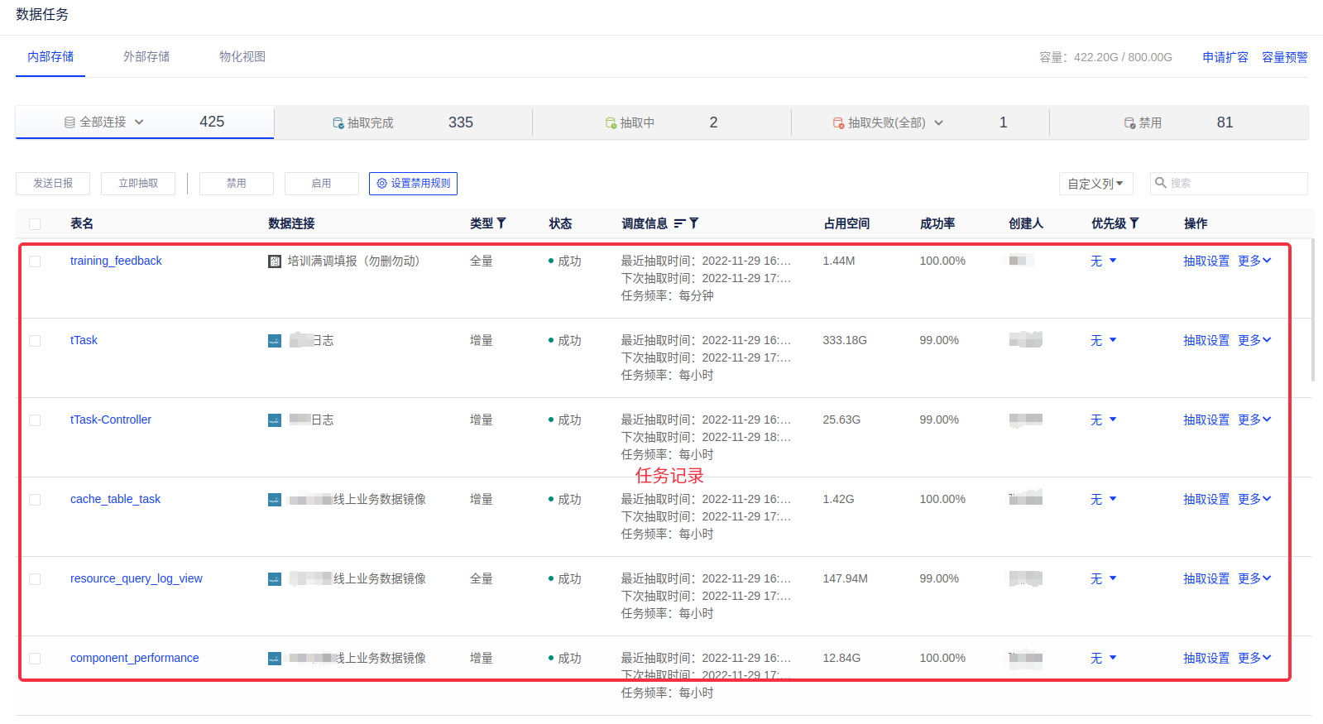The width and height of the screenshot is (1323, 724).
Task: Click the magnifier icon in search box
Action: 1161,183
